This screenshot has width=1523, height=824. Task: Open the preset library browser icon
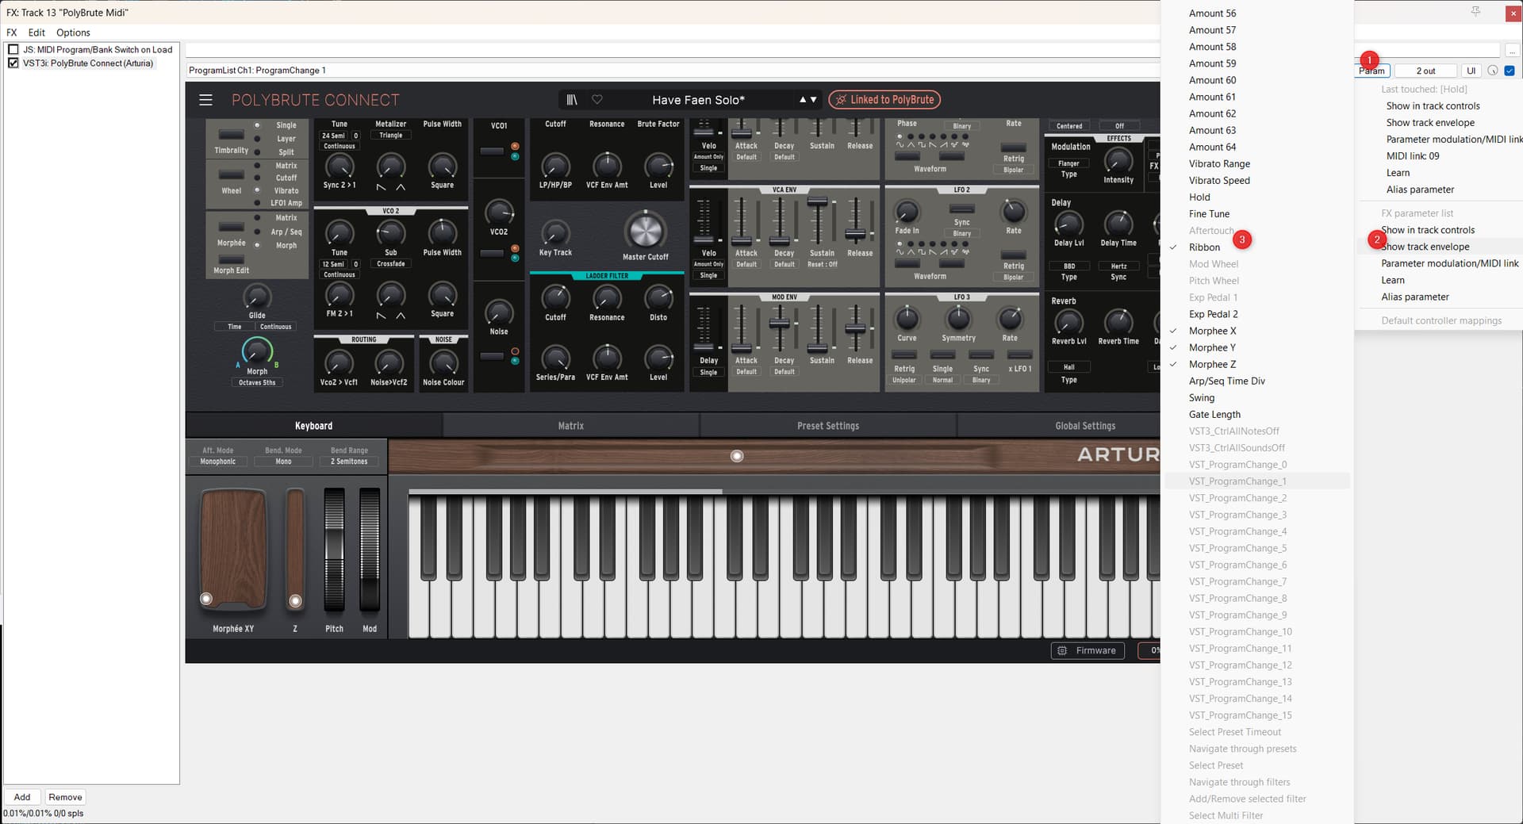tap(571, 100)
